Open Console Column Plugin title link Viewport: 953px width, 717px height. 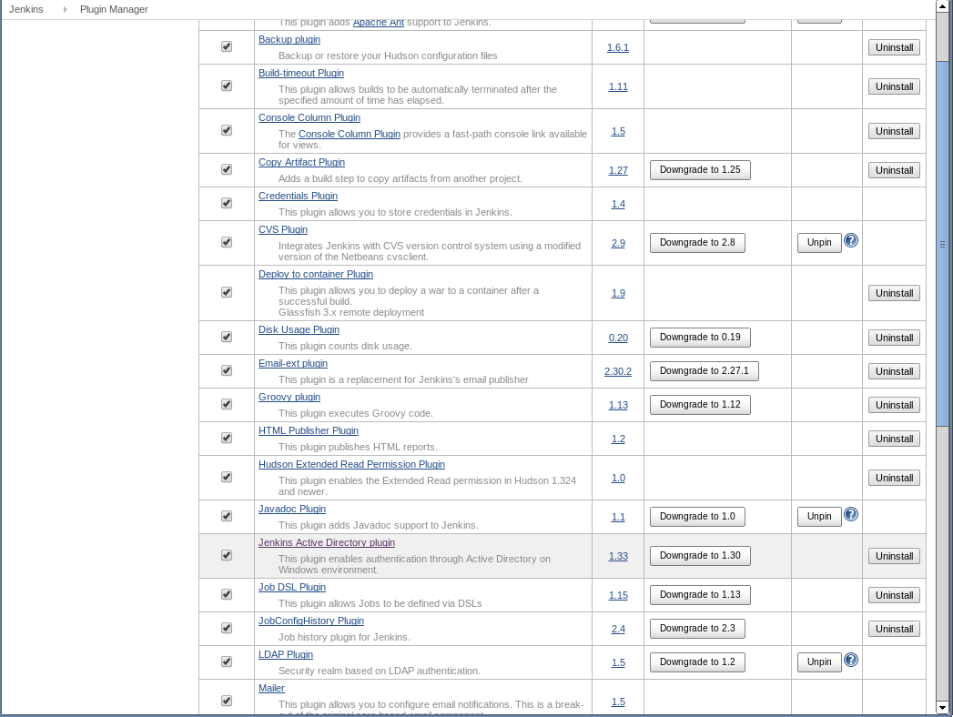click(x=309, y=117)
